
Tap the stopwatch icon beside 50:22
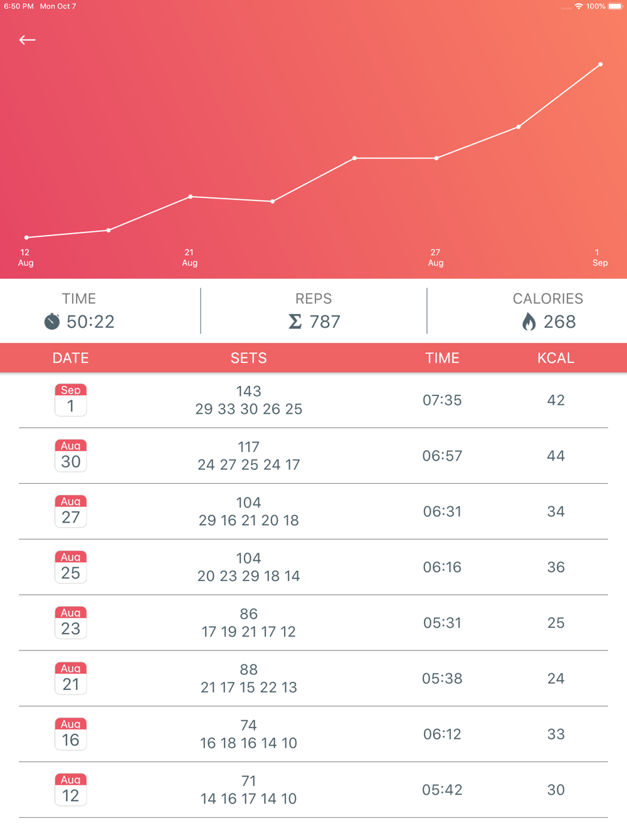(52, 321)
